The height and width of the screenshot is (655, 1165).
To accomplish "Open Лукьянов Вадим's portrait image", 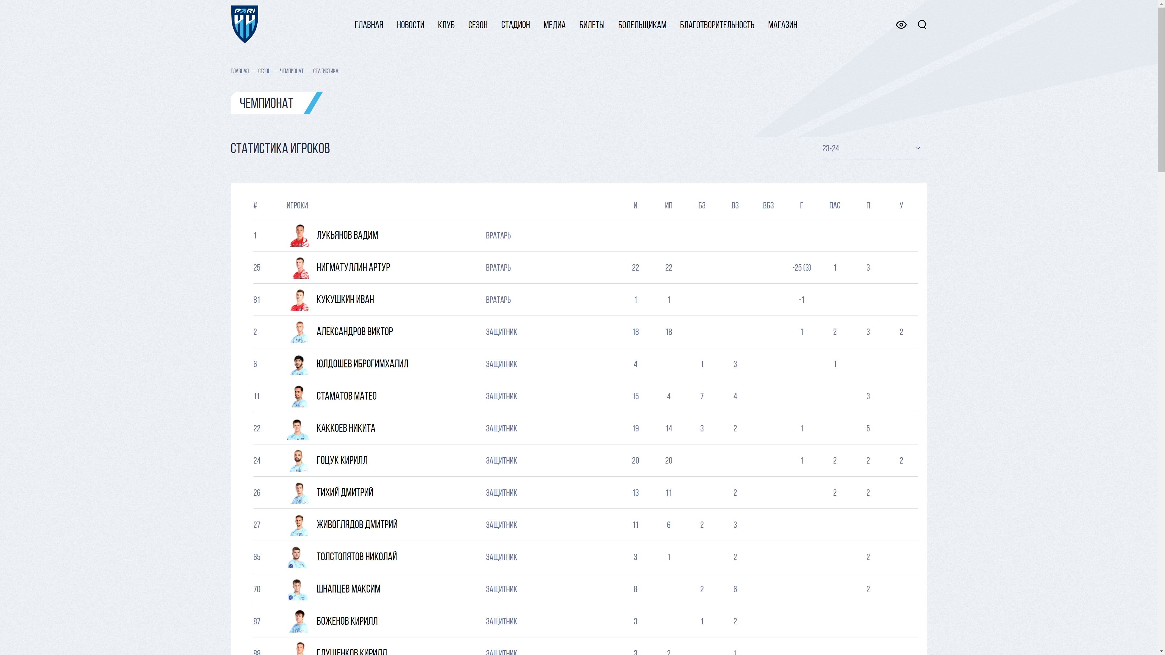I will [x=299, y=235].
